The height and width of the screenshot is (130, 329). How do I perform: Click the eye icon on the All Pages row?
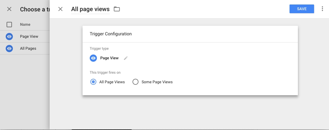click(9, 49)
